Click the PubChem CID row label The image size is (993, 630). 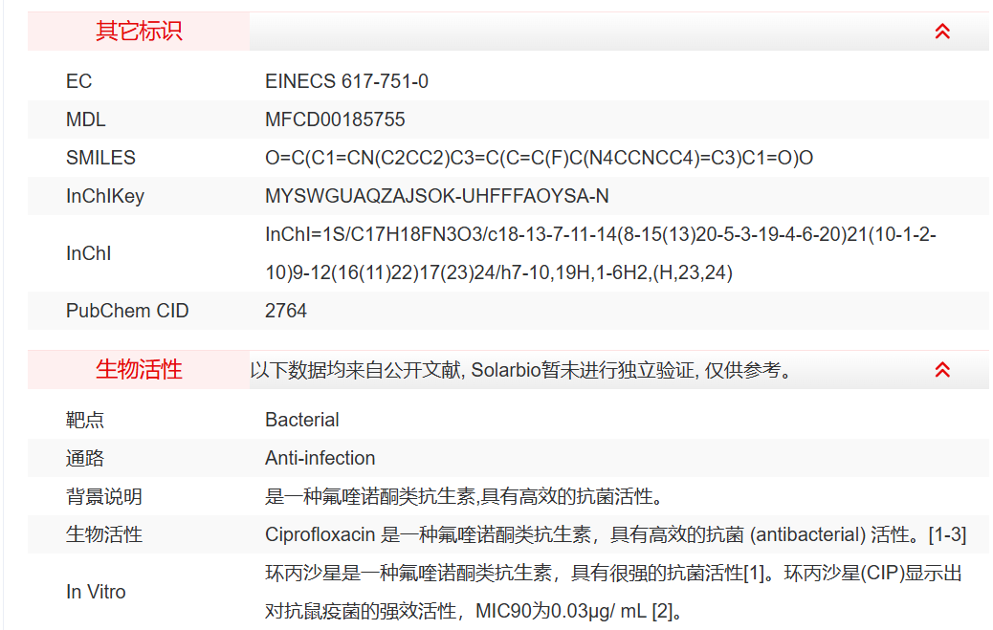pyautogui.click(x=127, y=311)
